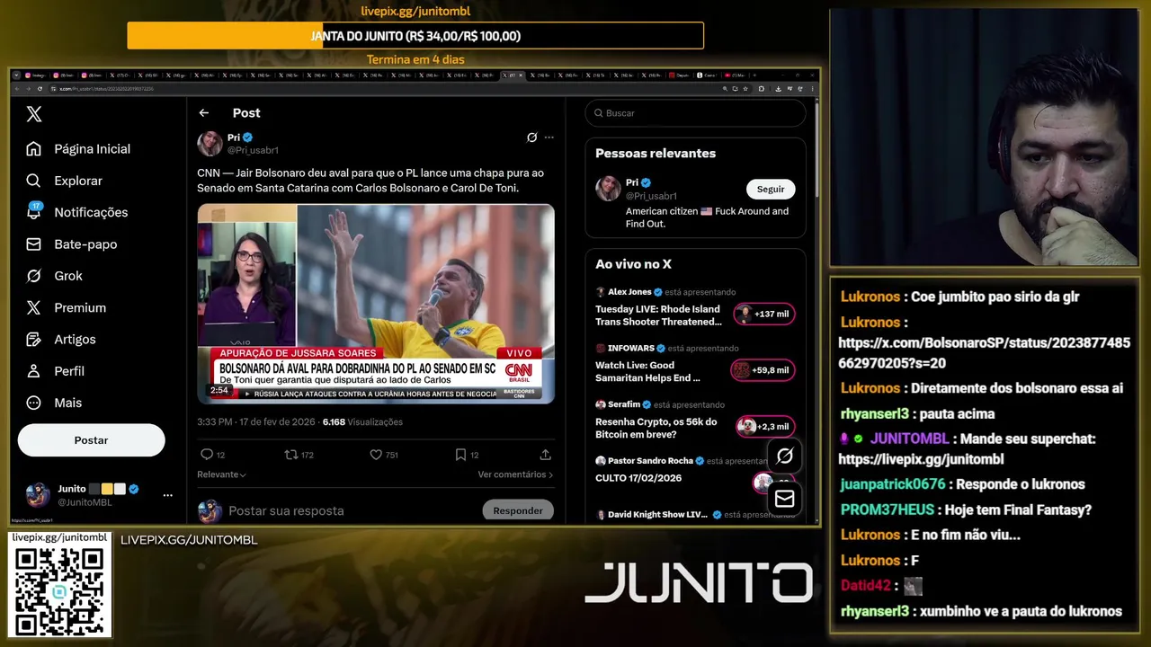The width and height of the screenshot is (1151, 647).
Task: Click the Junito account avatar
Action: click(x=38, y=495)
